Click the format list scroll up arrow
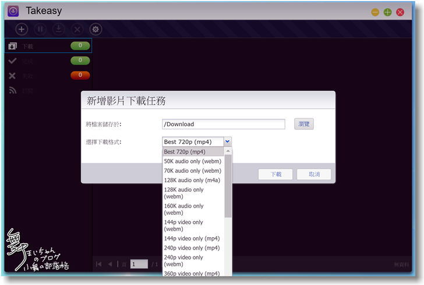The width and height of the screenshot is (424, 285). (x=228, y=151)
